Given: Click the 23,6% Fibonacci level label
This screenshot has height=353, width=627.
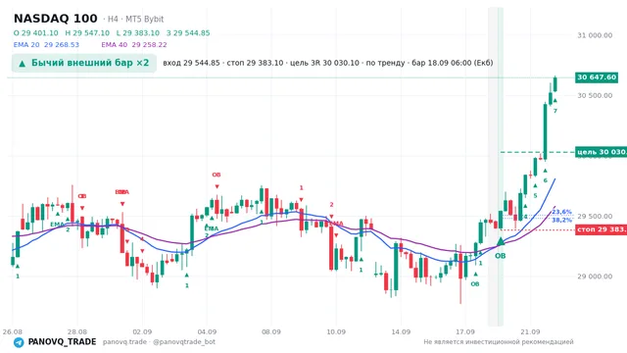Looking at the screenshot, I should click(x=561, y=212).
